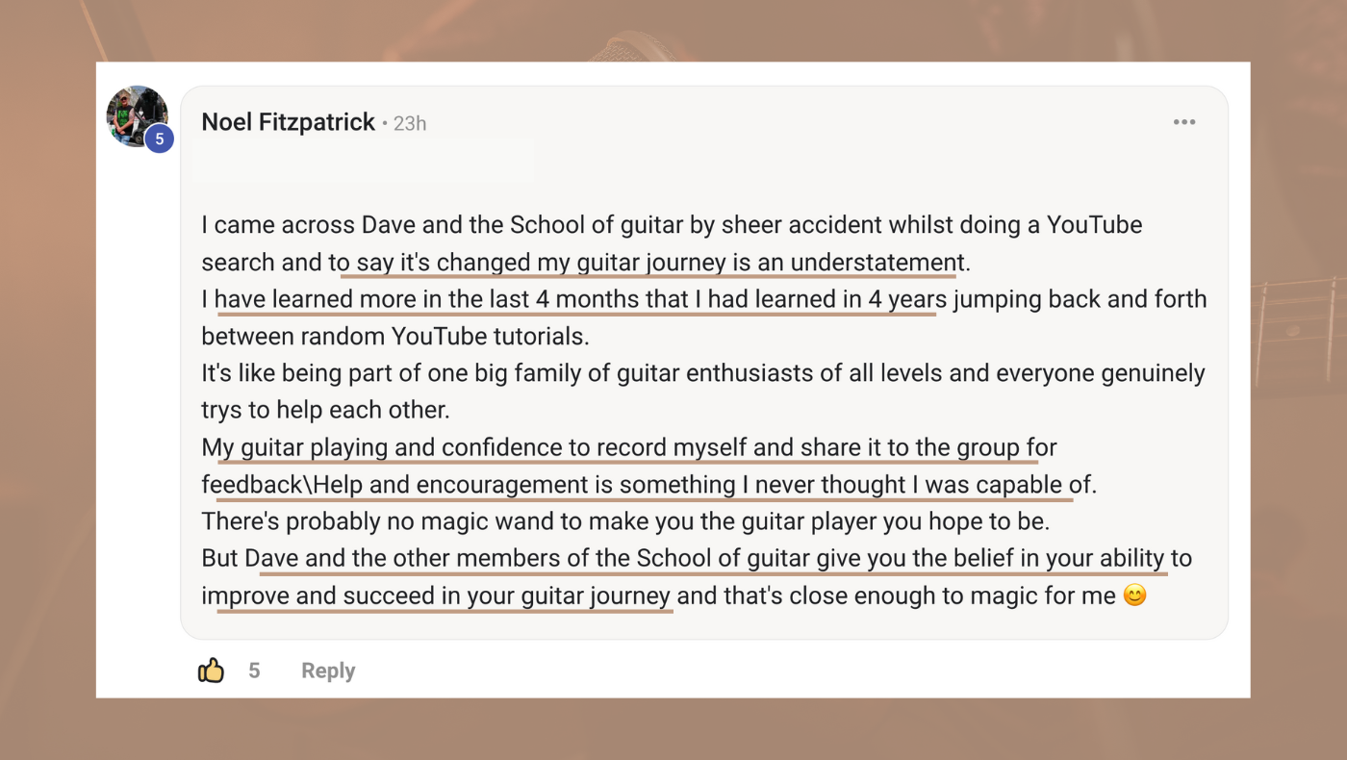Open Noel Fitzpatrick's profile avatar photo
The width and height of the screenshot is (1347, 760).
(137, 116)
